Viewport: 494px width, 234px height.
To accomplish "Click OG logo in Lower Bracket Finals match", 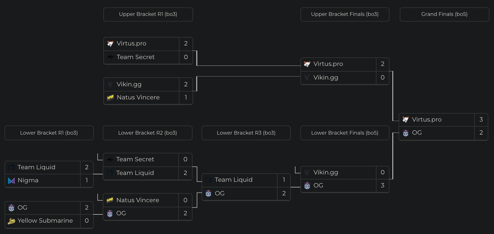I will [x=307, y=186].
